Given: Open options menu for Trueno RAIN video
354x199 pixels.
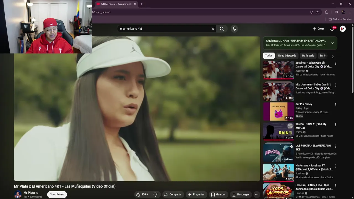Looking at the screenshot, I should [336, 125].
